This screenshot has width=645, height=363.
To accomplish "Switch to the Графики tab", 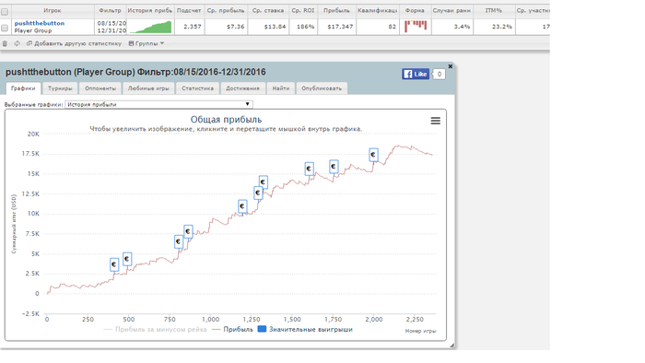I will pyautogui.click(x=23, y=88).
